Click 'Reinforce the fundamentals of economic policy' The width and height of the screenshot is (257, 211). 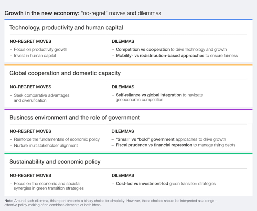coord(57,139)
